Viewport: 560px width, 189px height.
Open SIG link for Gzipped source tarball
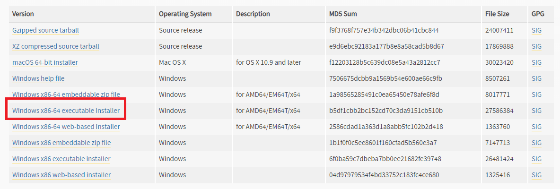(x=536, y=30)
